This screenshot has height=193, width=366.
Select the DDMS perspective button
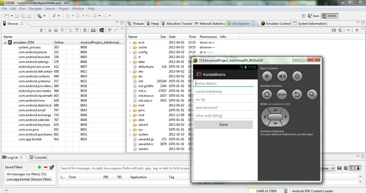[x=329, y=16]
